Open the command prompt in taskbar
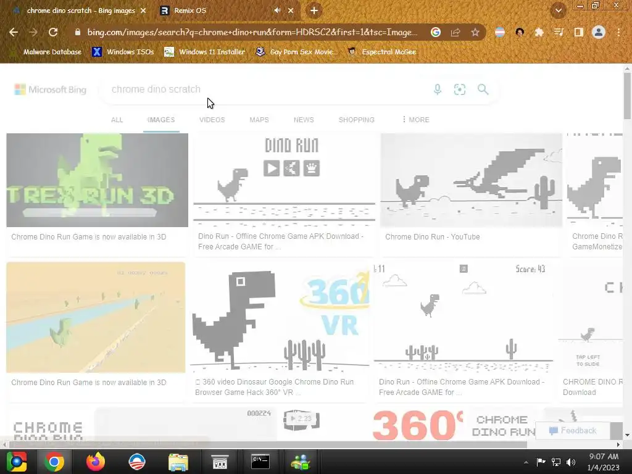Screen dimensions: 632x474 tap(260, 462)
